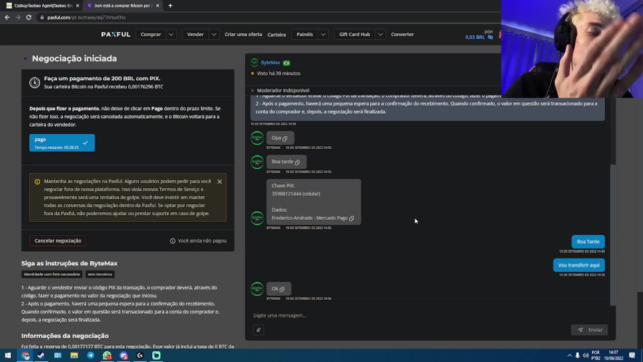This screenshot has width=643, height=362.
Task: Open WhatsApp from taskbar
Action: point(107,355)
